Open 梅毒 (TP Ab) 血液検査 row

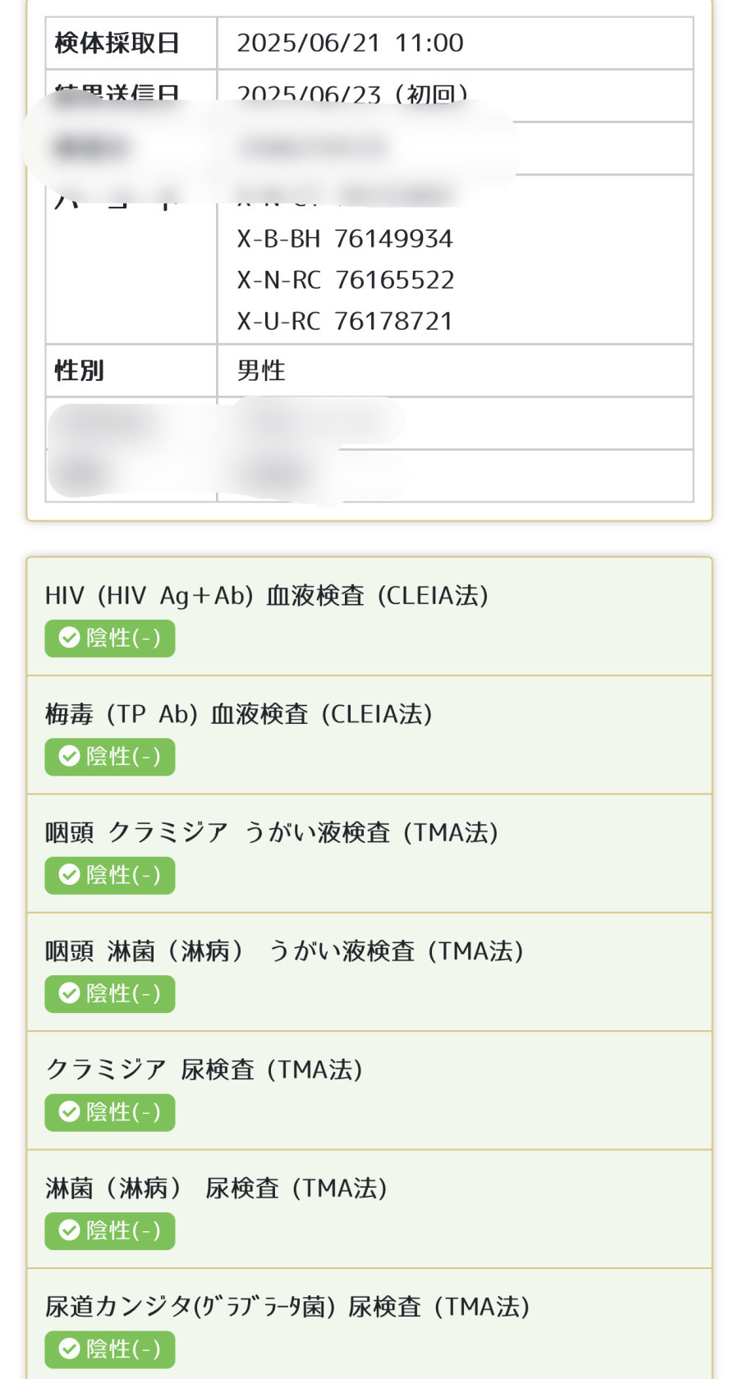[x=369, y=735]
